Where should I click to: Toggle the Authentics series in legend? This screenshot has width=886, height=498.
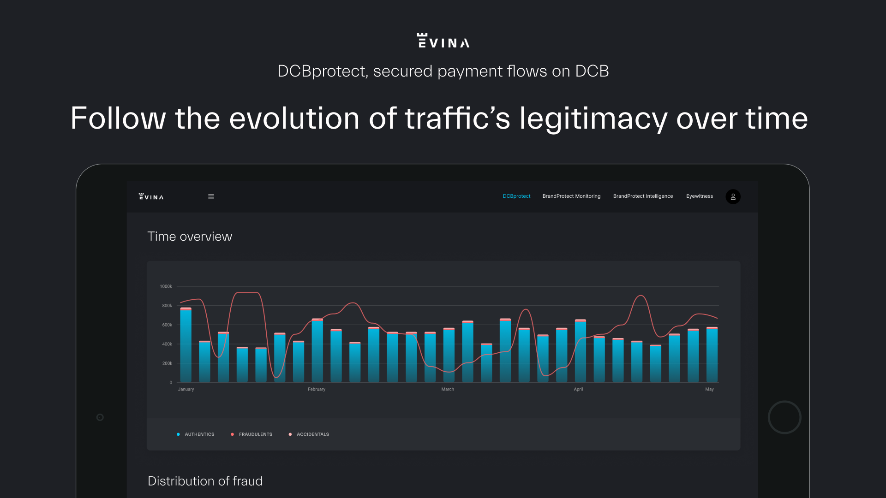pos(199,434)
